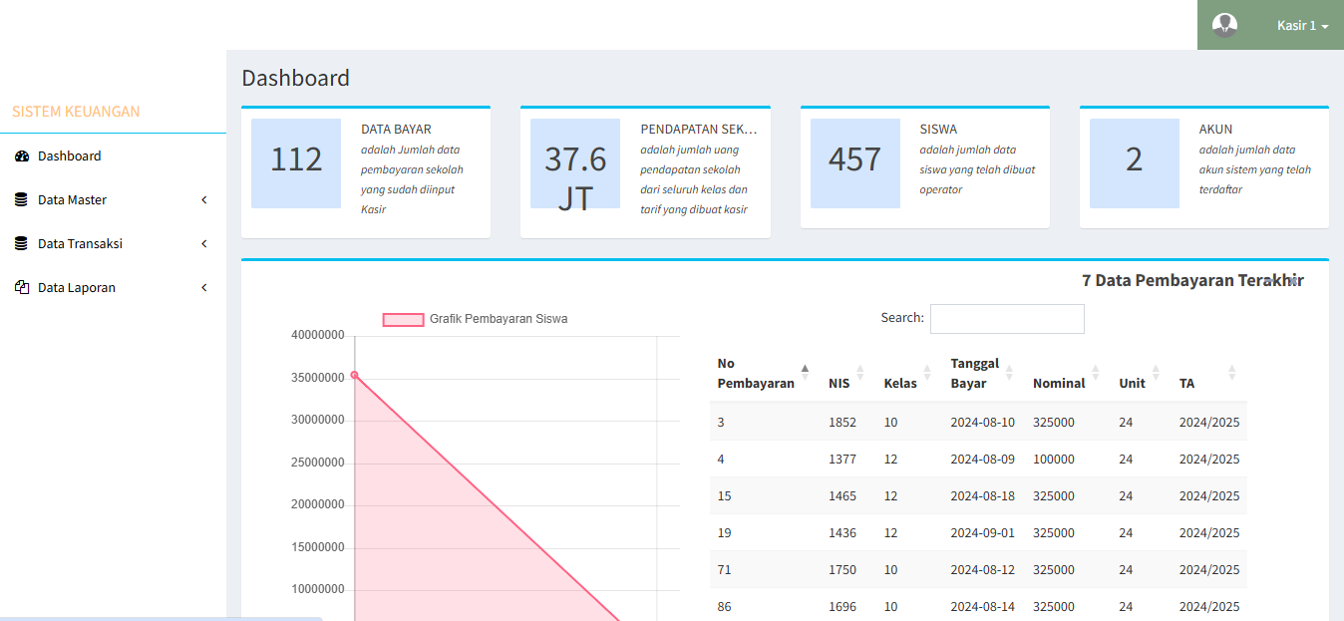Open the Kasir 1 user dropdown
The image size is (1344, 621).
coord(1302,25)
